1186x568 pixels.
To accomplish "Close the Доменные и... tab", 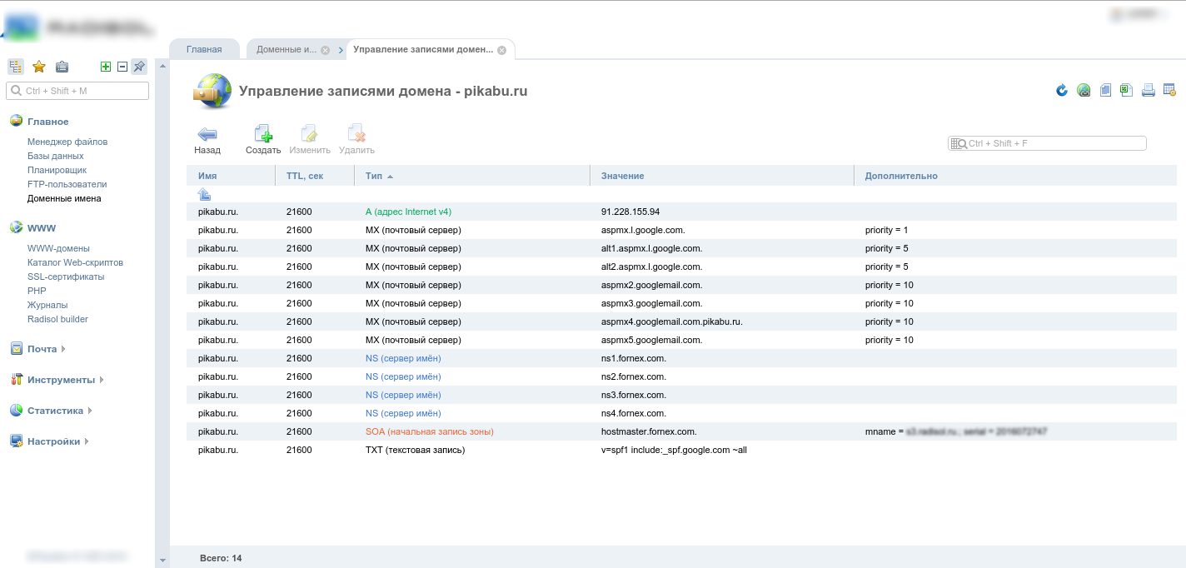I will (x=325, y=50).
